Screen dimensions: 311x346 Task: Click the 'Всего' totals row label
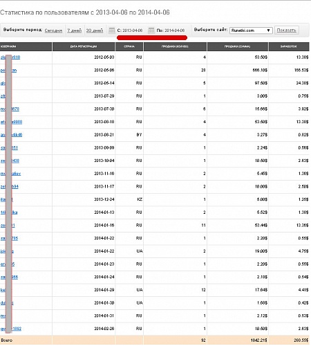pos(7,340)
